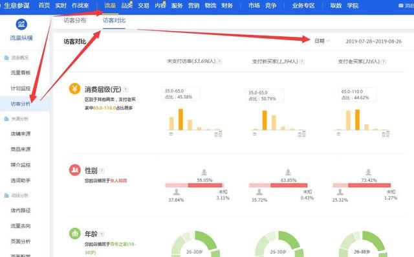Switch to 访客分布 tab

(75, 20)
